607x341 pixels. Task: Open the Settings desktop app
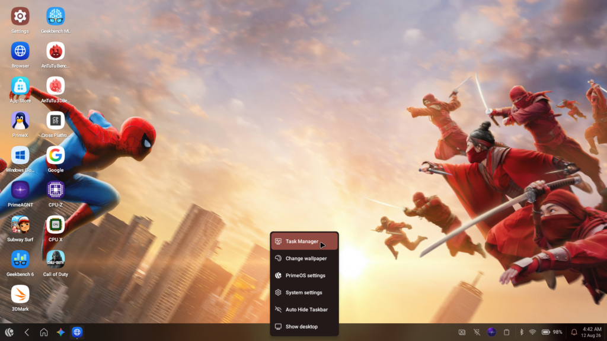coord(20,17)
